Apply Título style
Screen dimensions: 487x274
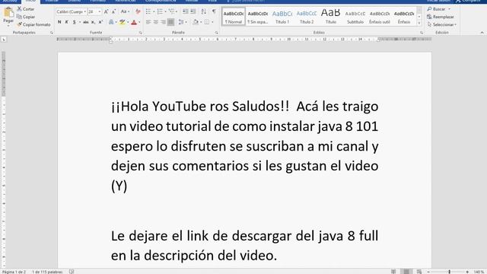click(x=331, y=17)
